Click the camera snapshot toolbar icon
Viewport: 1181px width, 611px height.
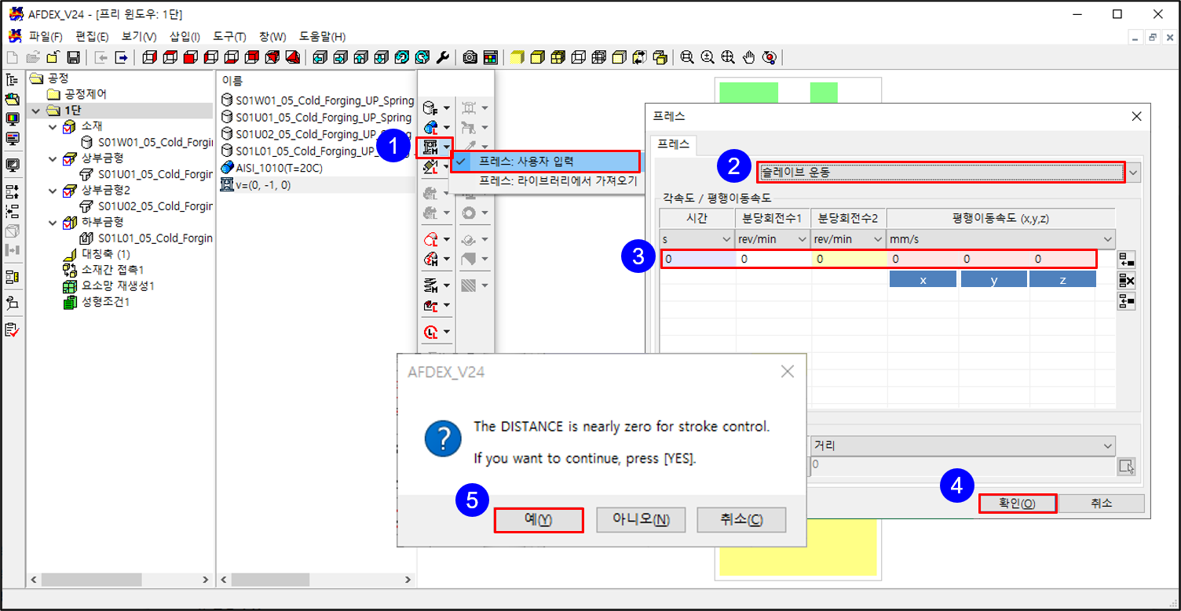(470, 56)
